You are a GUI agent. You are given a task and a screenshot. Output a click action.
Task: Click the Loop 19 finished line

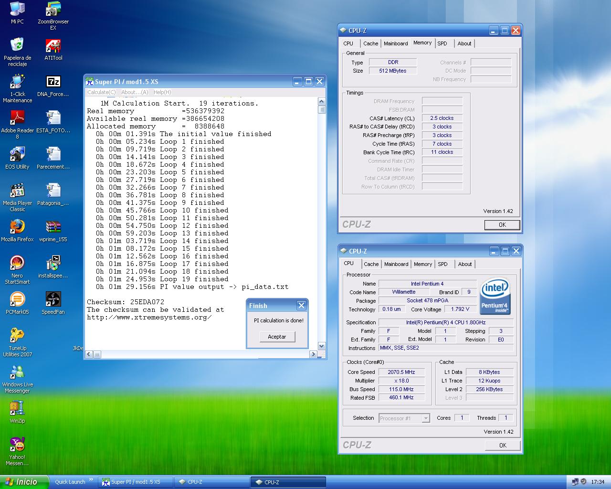162,279
